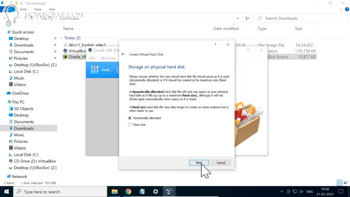Collapse the Today (3) group
The image size is (350, 197).
(62, 38)
